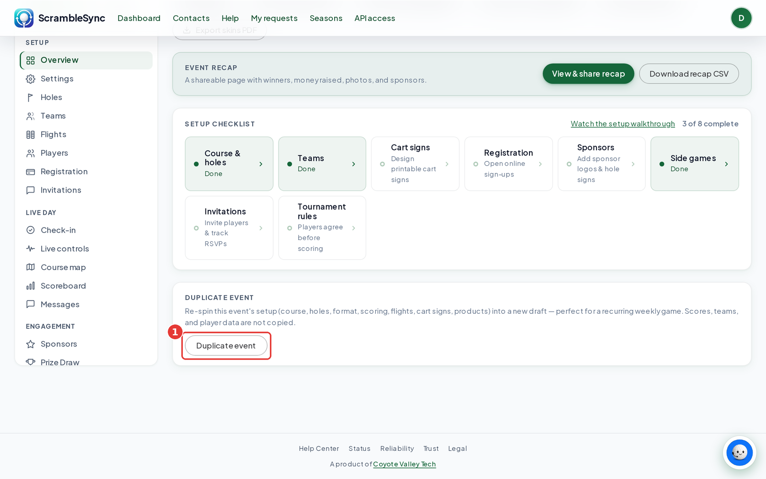766x479 pixels.
Task: Open My requests in top navigation
Action: point(274,18)
